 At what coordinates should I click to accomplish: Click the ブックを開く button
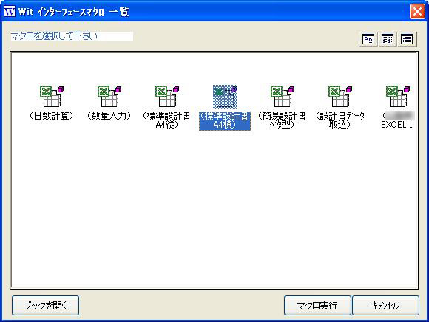coord(45,305)
